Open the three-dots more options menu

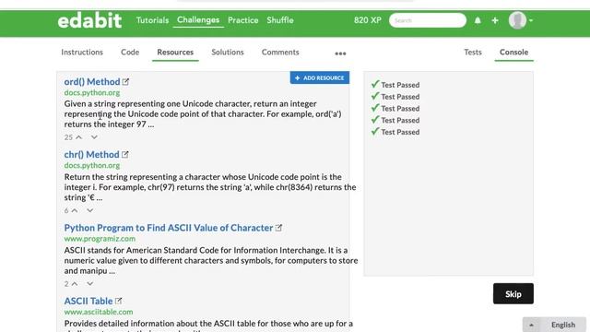pyautogui.click(x=340, y=53)
